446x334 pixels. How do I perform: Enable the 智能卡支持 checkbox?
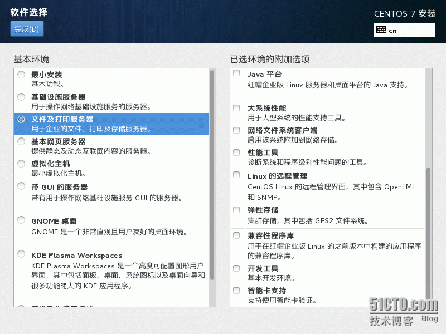236,291
